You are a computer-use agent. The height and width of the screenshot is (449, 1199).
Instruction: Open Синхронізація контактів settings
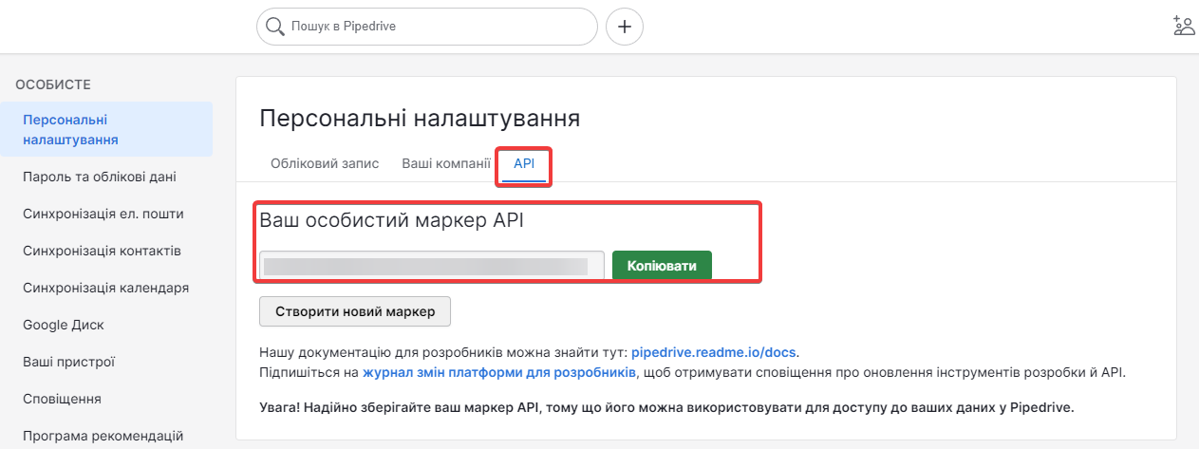[102, 251]
